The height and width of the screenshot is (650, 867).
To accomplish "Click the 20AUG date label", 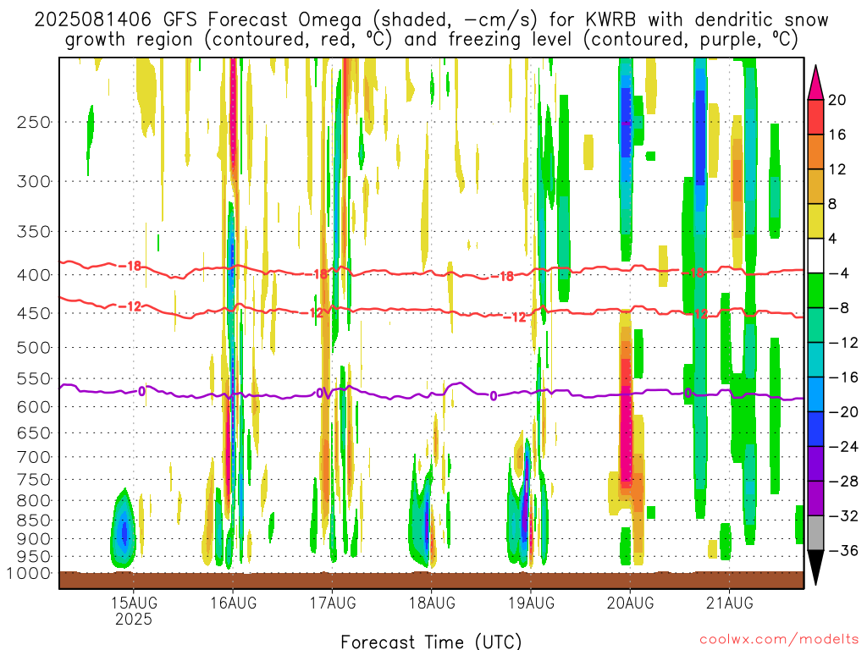I will pos(630,603).
